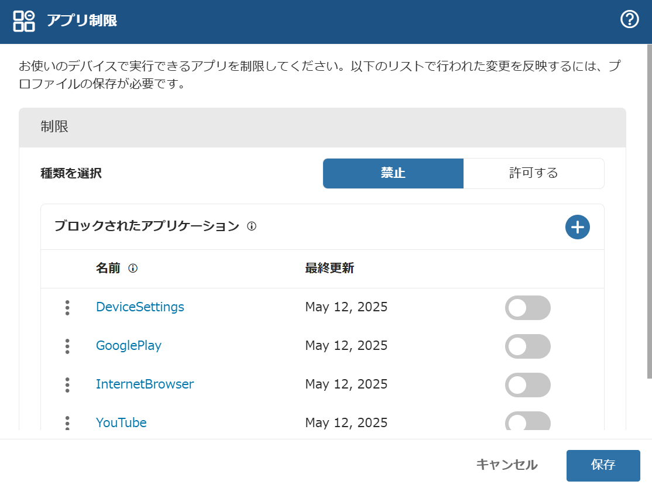Click the May 12, 2025 date for DeviceSettings
The height and width of the screenshot is (488, 652).
[346, 307]
